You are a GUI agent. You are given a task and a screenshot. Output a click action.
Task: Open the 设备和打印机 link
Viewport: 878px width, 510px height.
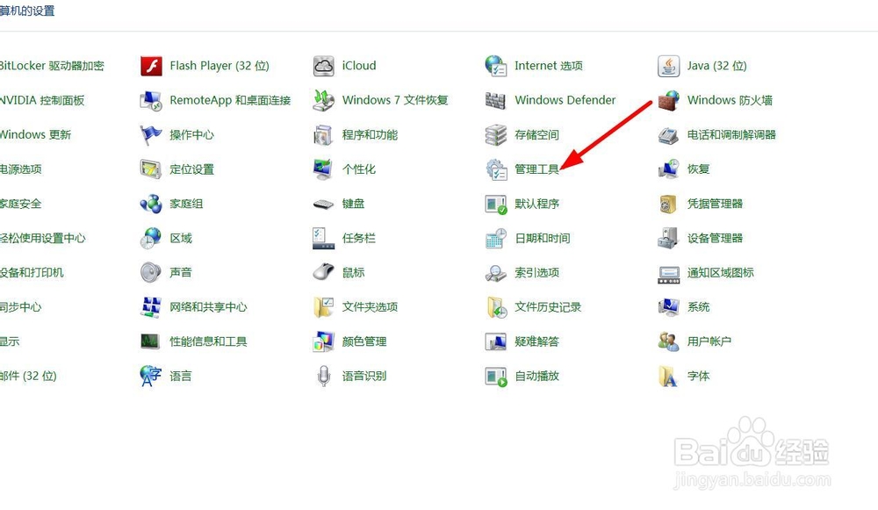click(x=32, y=273)
